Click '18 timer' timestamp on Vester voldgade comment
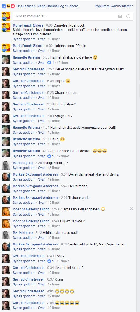This screenshot has width=140, height=312. point(54,249)
